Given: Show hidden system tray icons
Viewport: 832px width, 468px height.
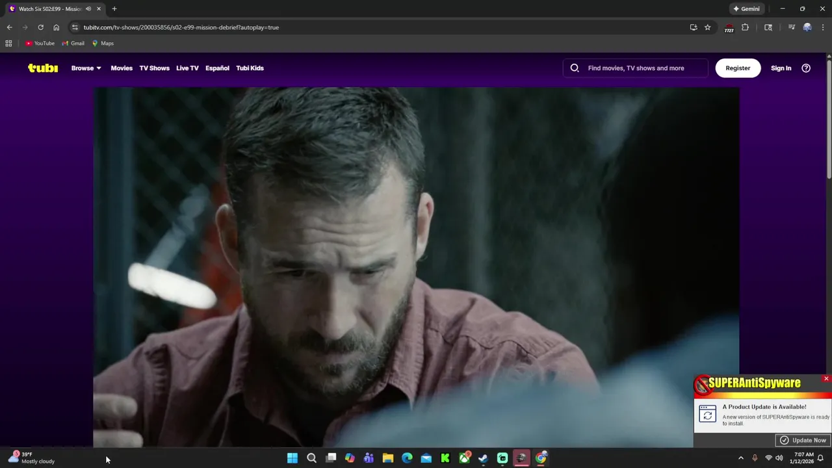Looking at the screenshot, I should point(740,458).
